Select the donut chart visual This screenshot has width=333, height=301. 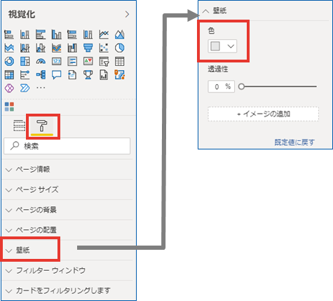coord(9,62)
